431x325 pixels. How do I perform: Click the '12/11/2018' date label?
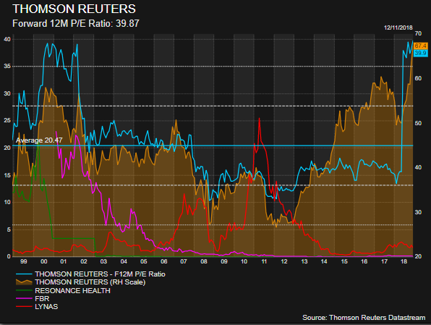[398, 28]
